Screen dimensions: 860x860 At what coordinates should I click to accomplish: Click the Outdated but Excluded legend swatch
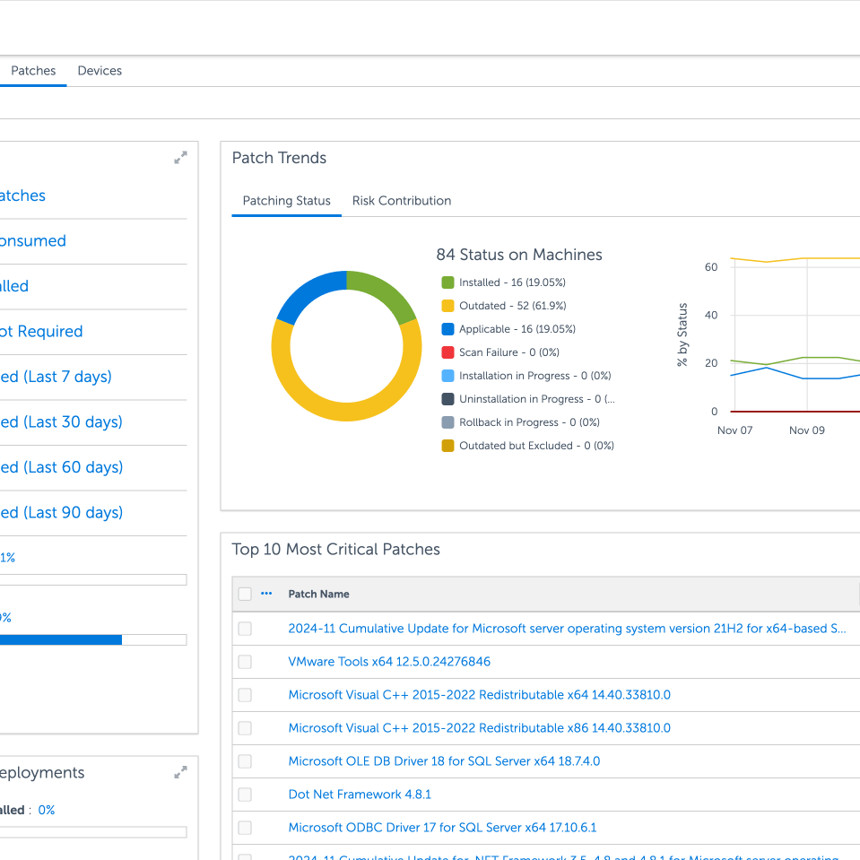click(x=447, y=446)
